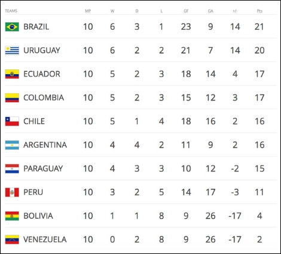Select the Venezuela flag icon
Screen dimensions: 281x254
point(12,240)
